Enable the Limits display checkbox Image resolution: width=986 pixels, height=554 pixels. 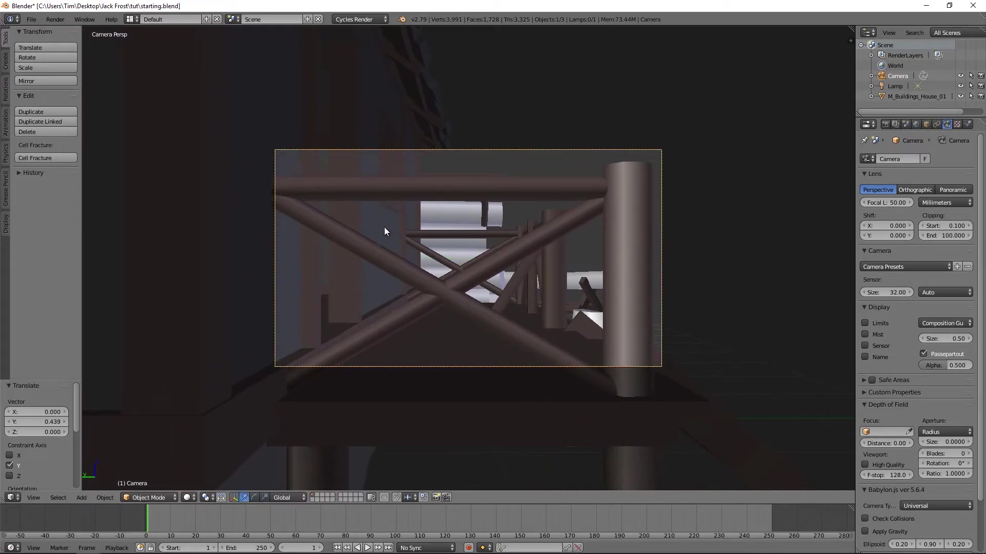(x=865, y=323)
